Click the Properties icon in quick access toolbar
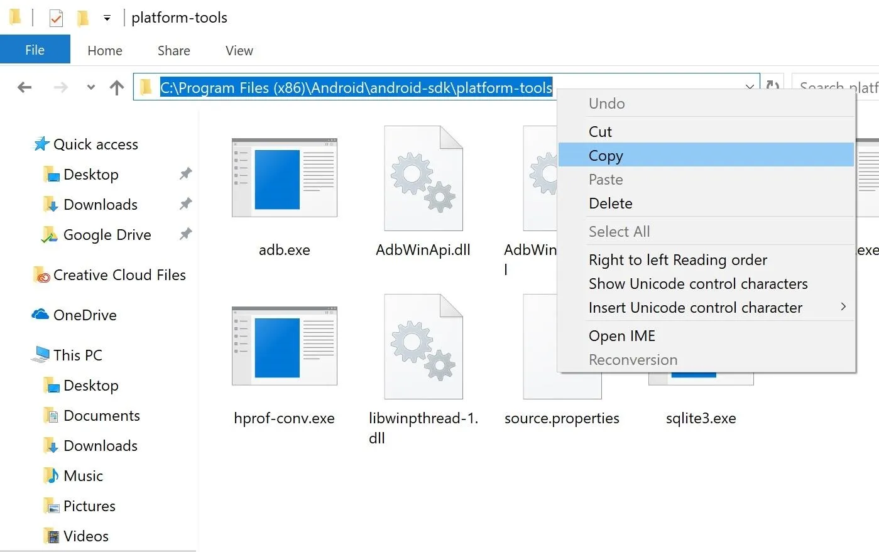 pos(56,18)
